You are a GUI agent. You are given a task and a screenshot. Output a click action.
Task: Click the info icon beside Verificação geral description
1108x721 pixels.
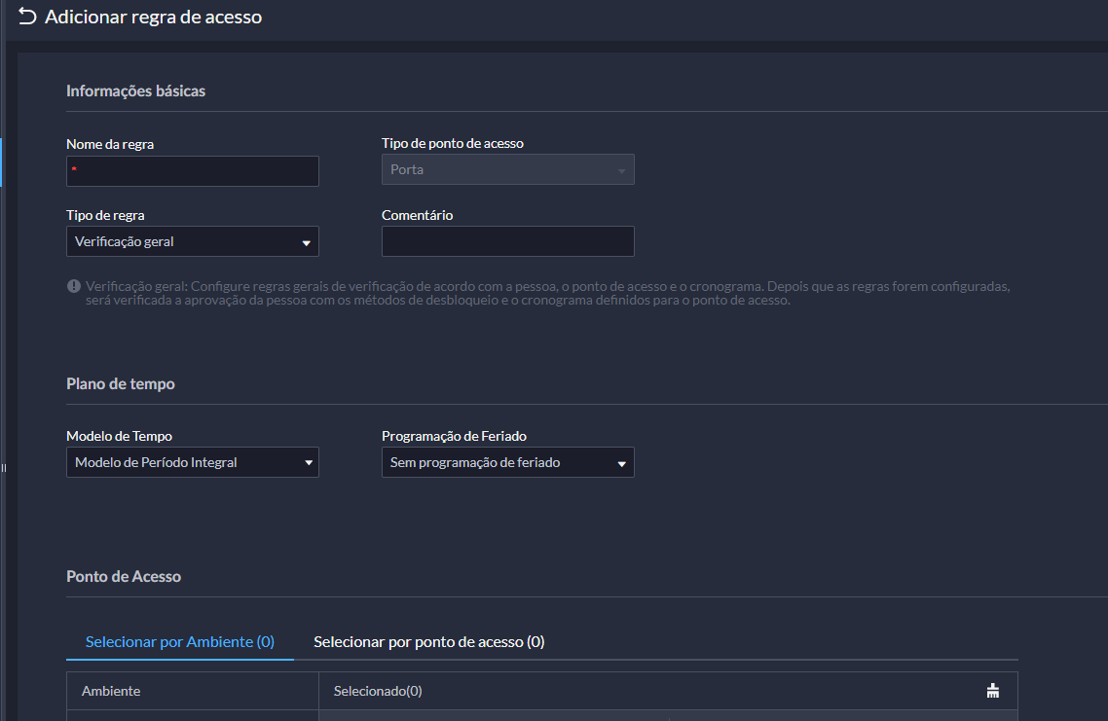pyautogui.click(x=73, y=286)
